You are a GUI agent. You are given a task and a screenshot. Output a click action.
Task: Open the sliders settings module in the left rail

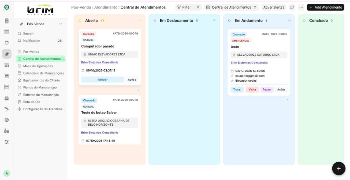pos(7,142)
